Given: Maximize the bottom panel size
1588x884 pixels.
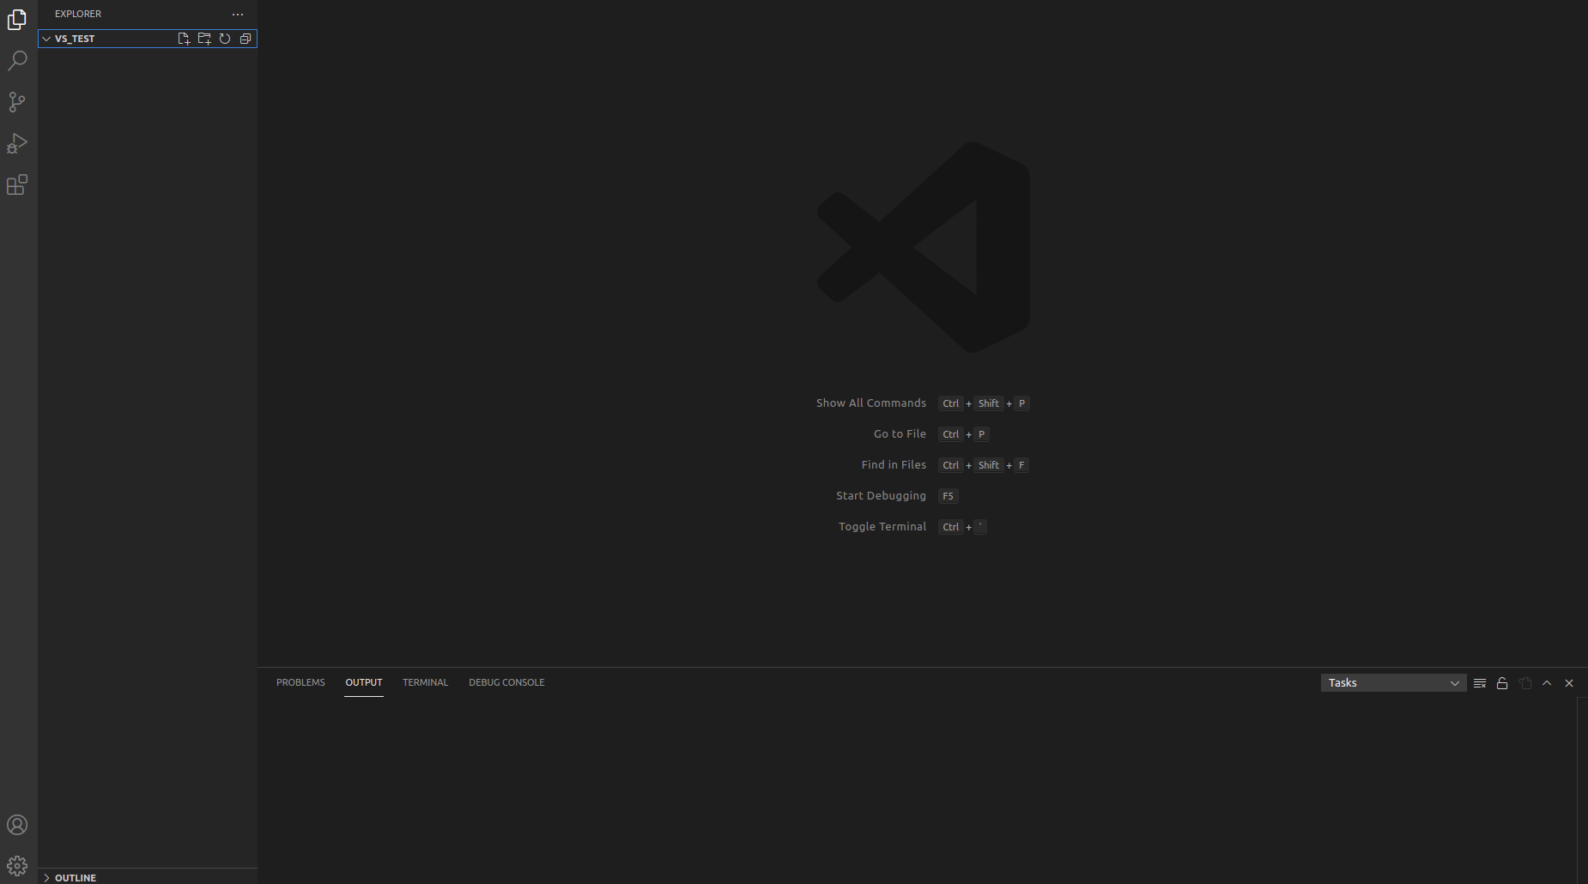Looking at the screenshot, I should (x=1547, y=683).
